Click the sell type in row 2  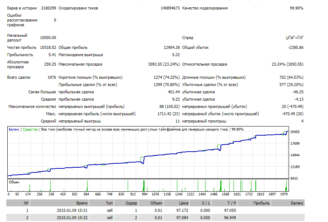(110, 218)
